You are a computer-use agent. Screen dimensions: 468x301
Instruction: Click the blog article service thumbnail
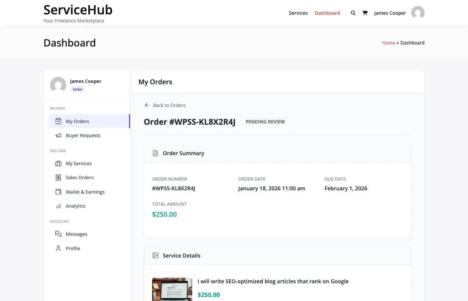[x=172, y=290]
